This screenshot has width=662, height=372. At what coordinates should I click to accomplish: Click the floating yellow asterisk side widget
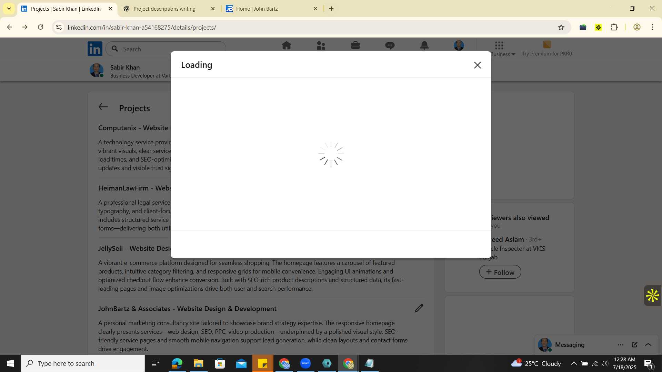click(x=653, y=296)
